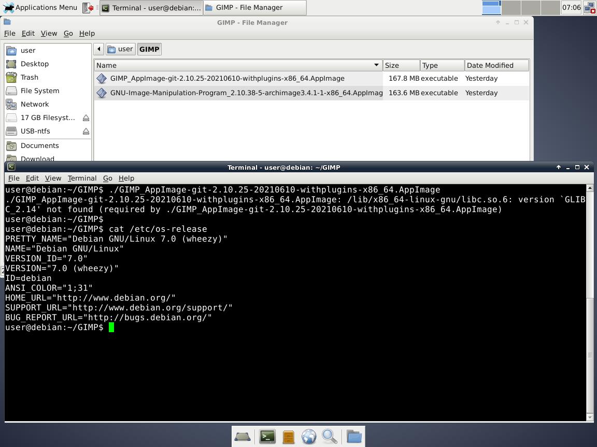This screenshot has width=597, height=447.
Task: Click the back arrow in path bar
Action: coord(98,49)
